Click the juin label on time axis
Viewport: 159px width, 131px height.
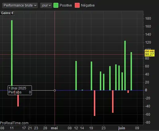[x=121, y=128]
